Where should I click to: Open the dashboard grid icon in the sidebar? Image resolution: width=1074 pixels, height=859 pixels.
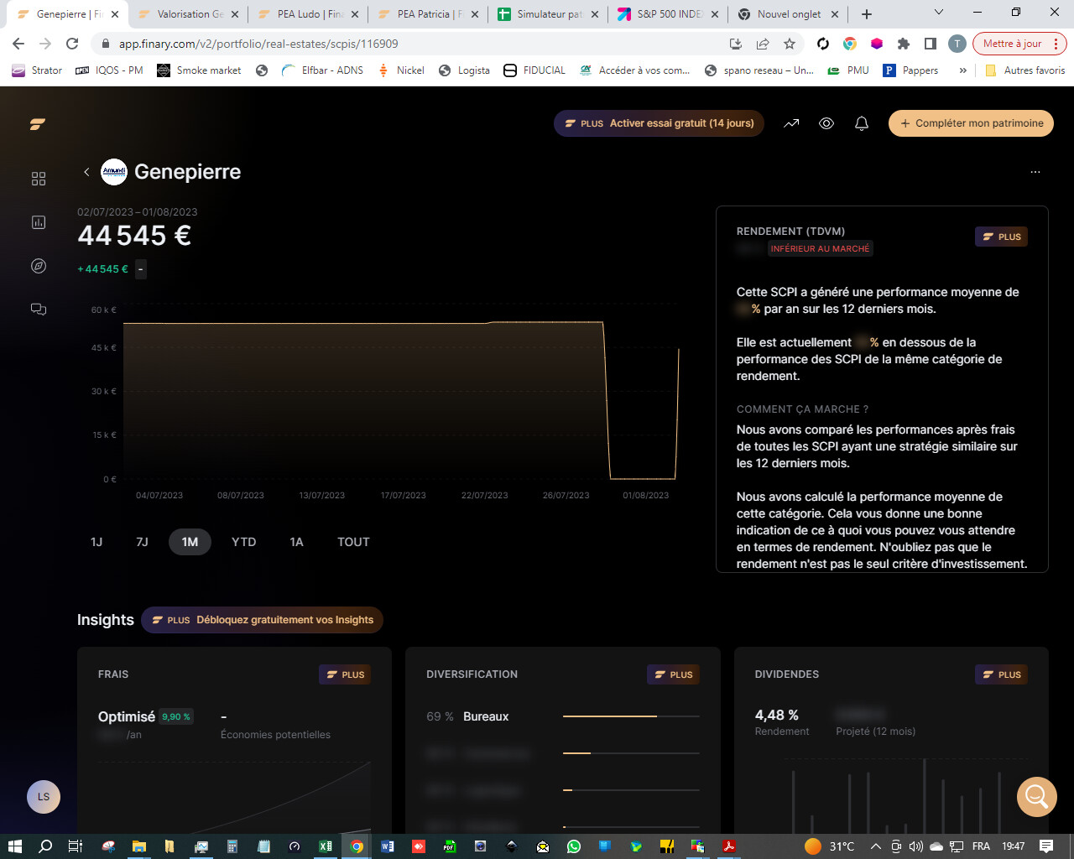tap(39, 179)
